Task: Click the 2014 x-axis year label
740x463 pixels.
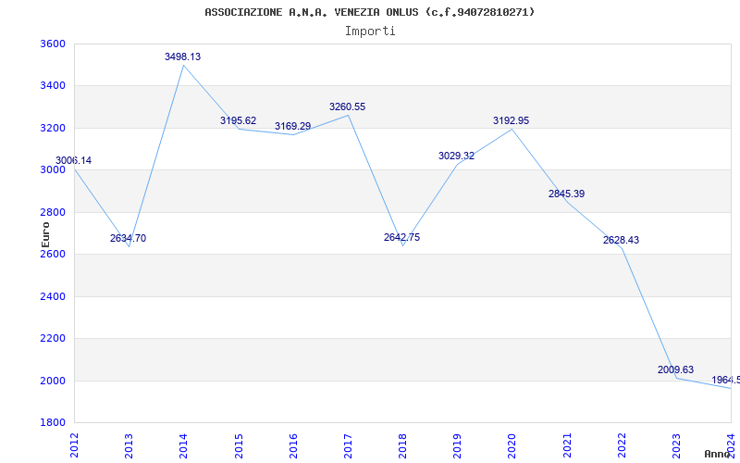Action: [183, 445]
